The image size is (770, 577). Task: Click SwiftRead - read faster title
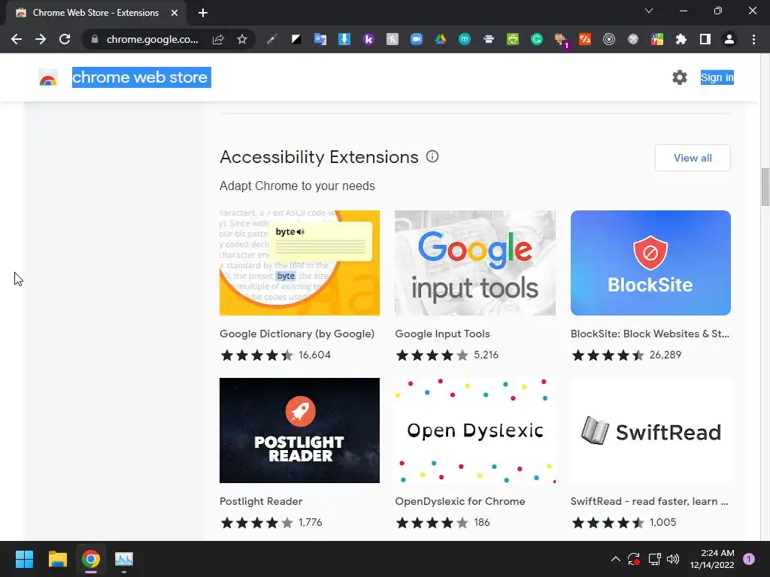[649, 501]
